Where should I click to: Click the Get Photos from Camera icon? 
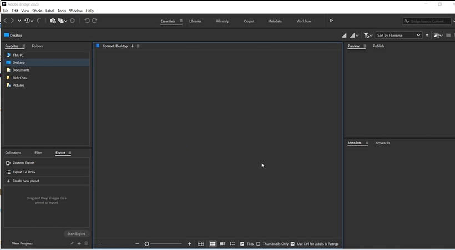click(53, 21)
